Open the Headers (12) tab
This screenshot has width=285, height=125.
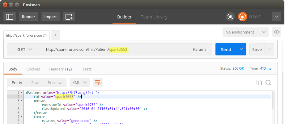pyautogui.click(x=60, y=69)
